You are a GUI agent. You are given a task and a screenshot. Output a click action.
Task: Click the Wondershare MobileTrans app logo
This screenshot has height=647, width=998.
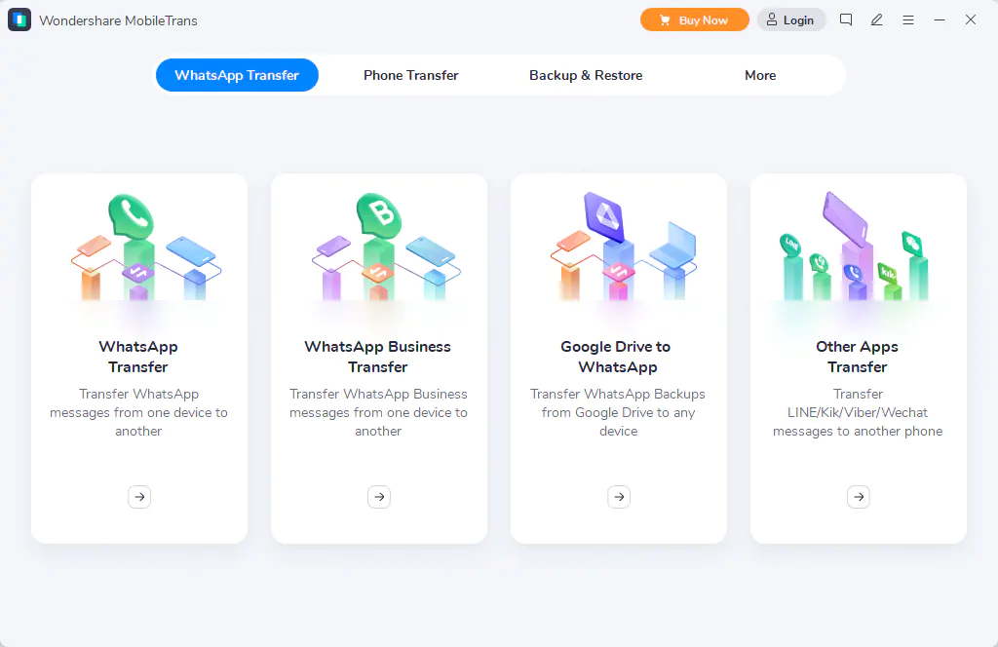pos(19,20)
